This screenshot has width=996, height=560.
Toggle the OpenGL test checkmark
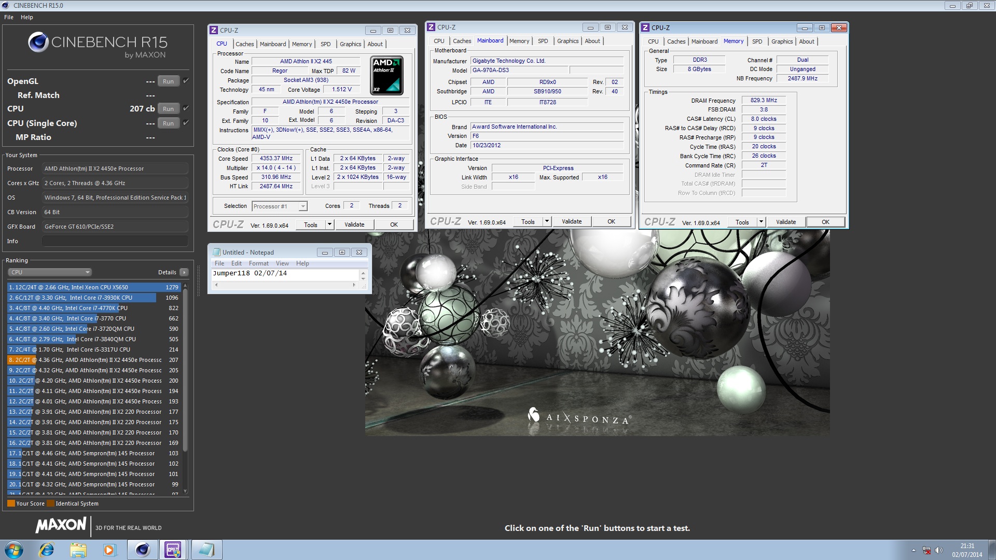[x=186, y=80]
